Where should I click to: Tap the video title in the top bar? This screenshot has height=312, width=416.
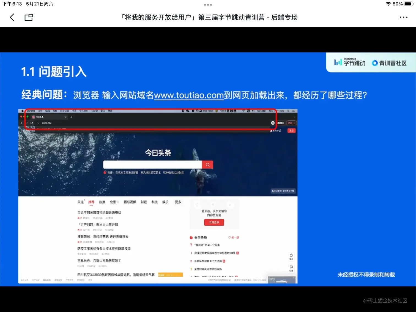(209, 17)
